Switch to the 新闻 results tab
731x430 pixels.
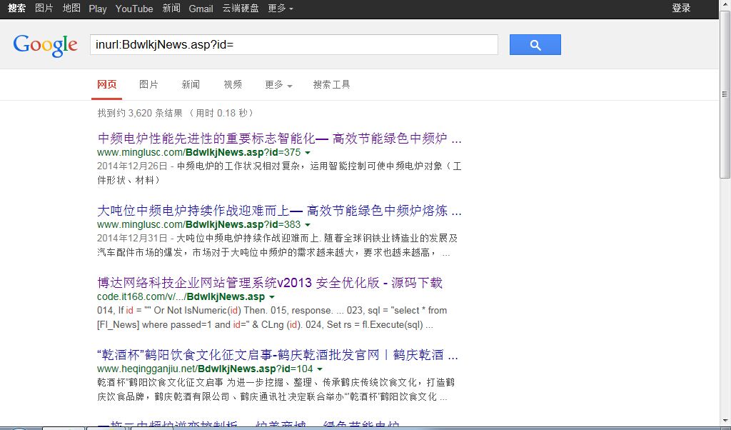pyautogui.click(x=191, y=84)
